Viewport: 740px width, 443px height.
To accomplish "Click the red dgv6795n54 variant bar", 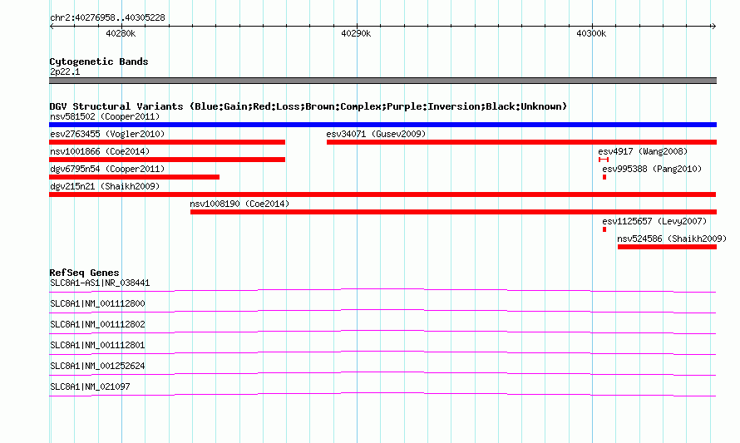I will click(x=134, y=177).
